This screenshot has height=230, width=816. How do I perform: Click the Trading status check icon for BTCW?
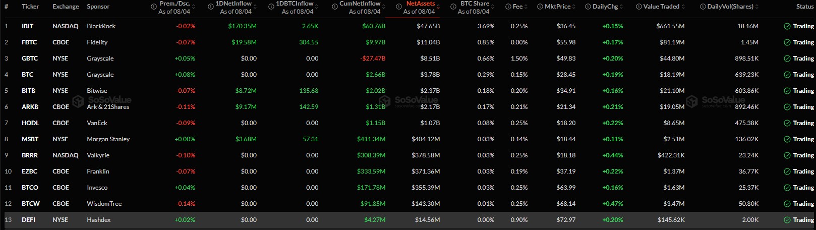[x=787, y=204]
